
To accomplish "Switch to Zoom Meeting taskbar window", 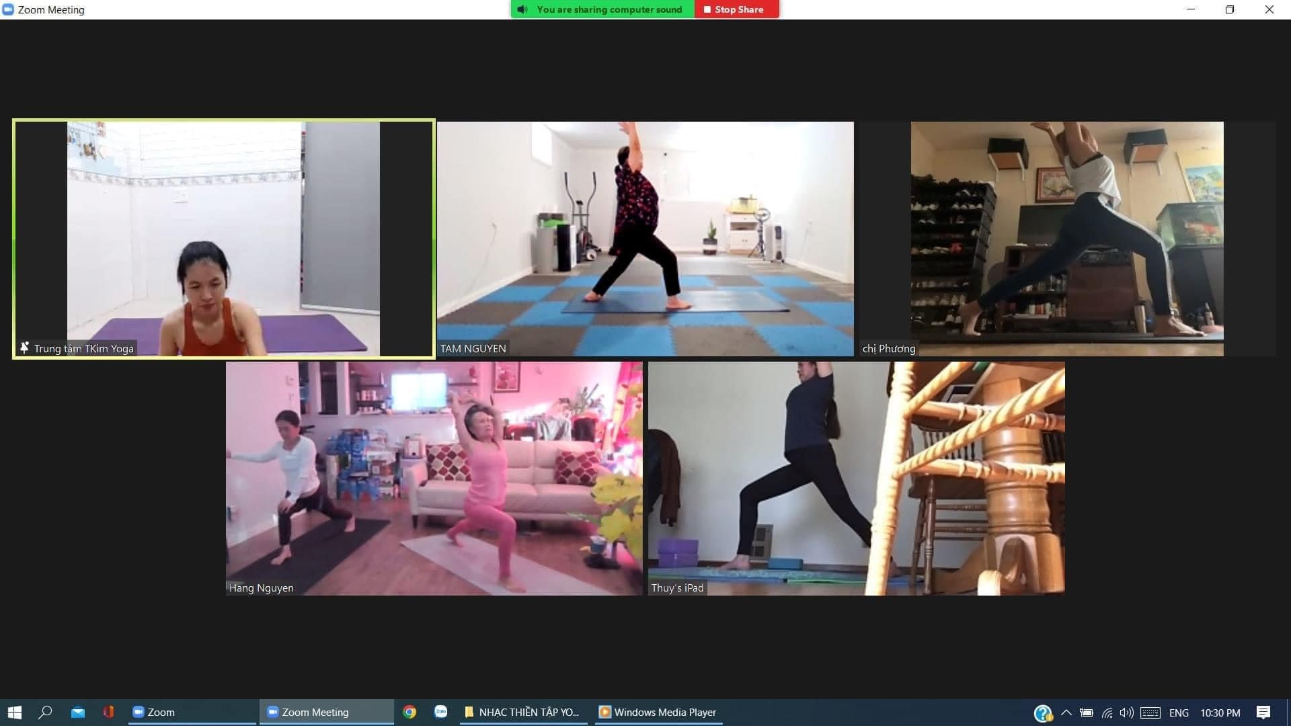I will click(326, 712).
